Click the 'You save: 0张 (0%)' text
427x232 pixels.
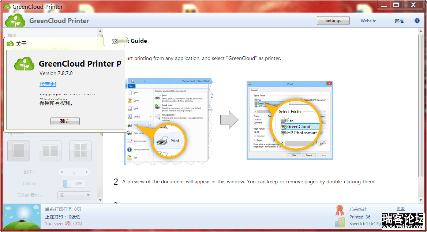click(63, 224)
